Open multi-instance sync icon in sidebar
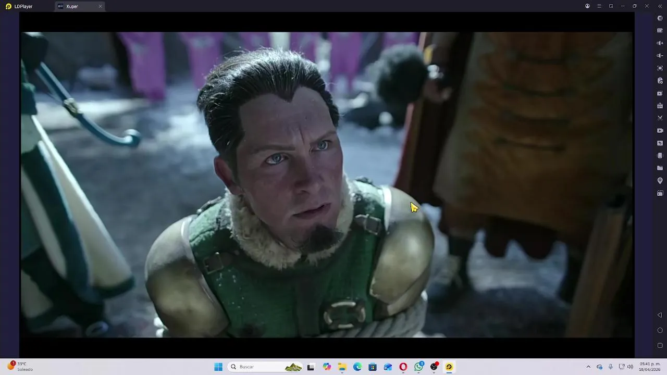667x375 pixels. (x=660, y=93)
